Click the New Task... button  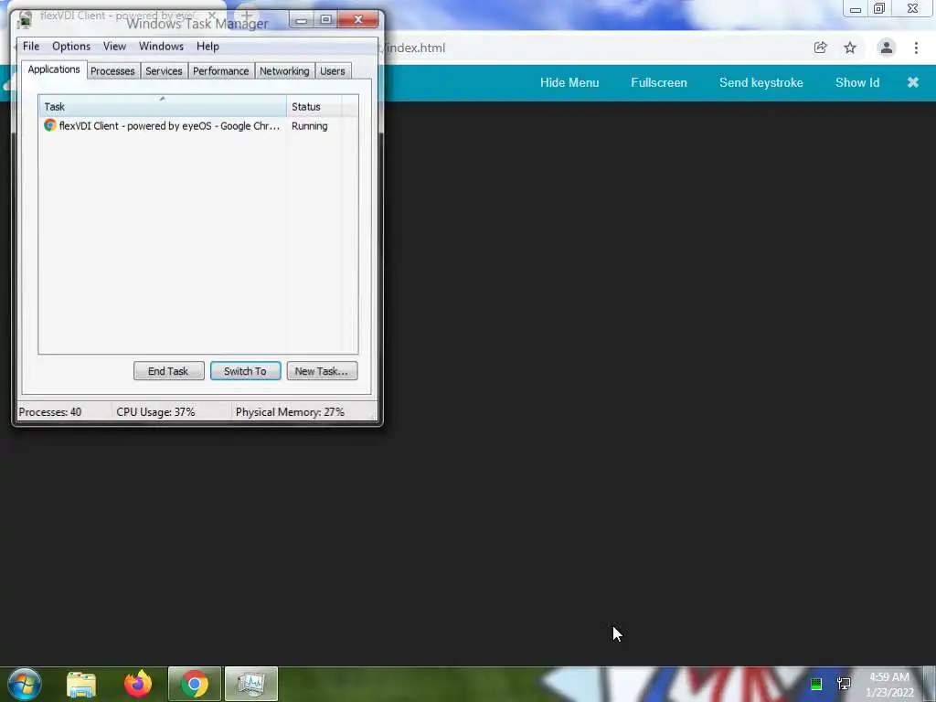322,371
